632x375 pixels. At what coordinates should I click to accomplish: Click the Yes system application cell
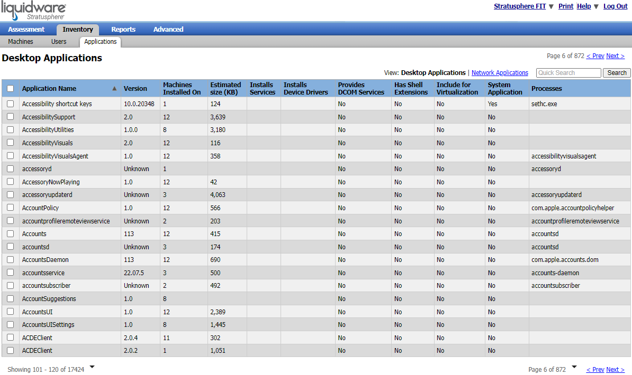[x=493, y=104]
